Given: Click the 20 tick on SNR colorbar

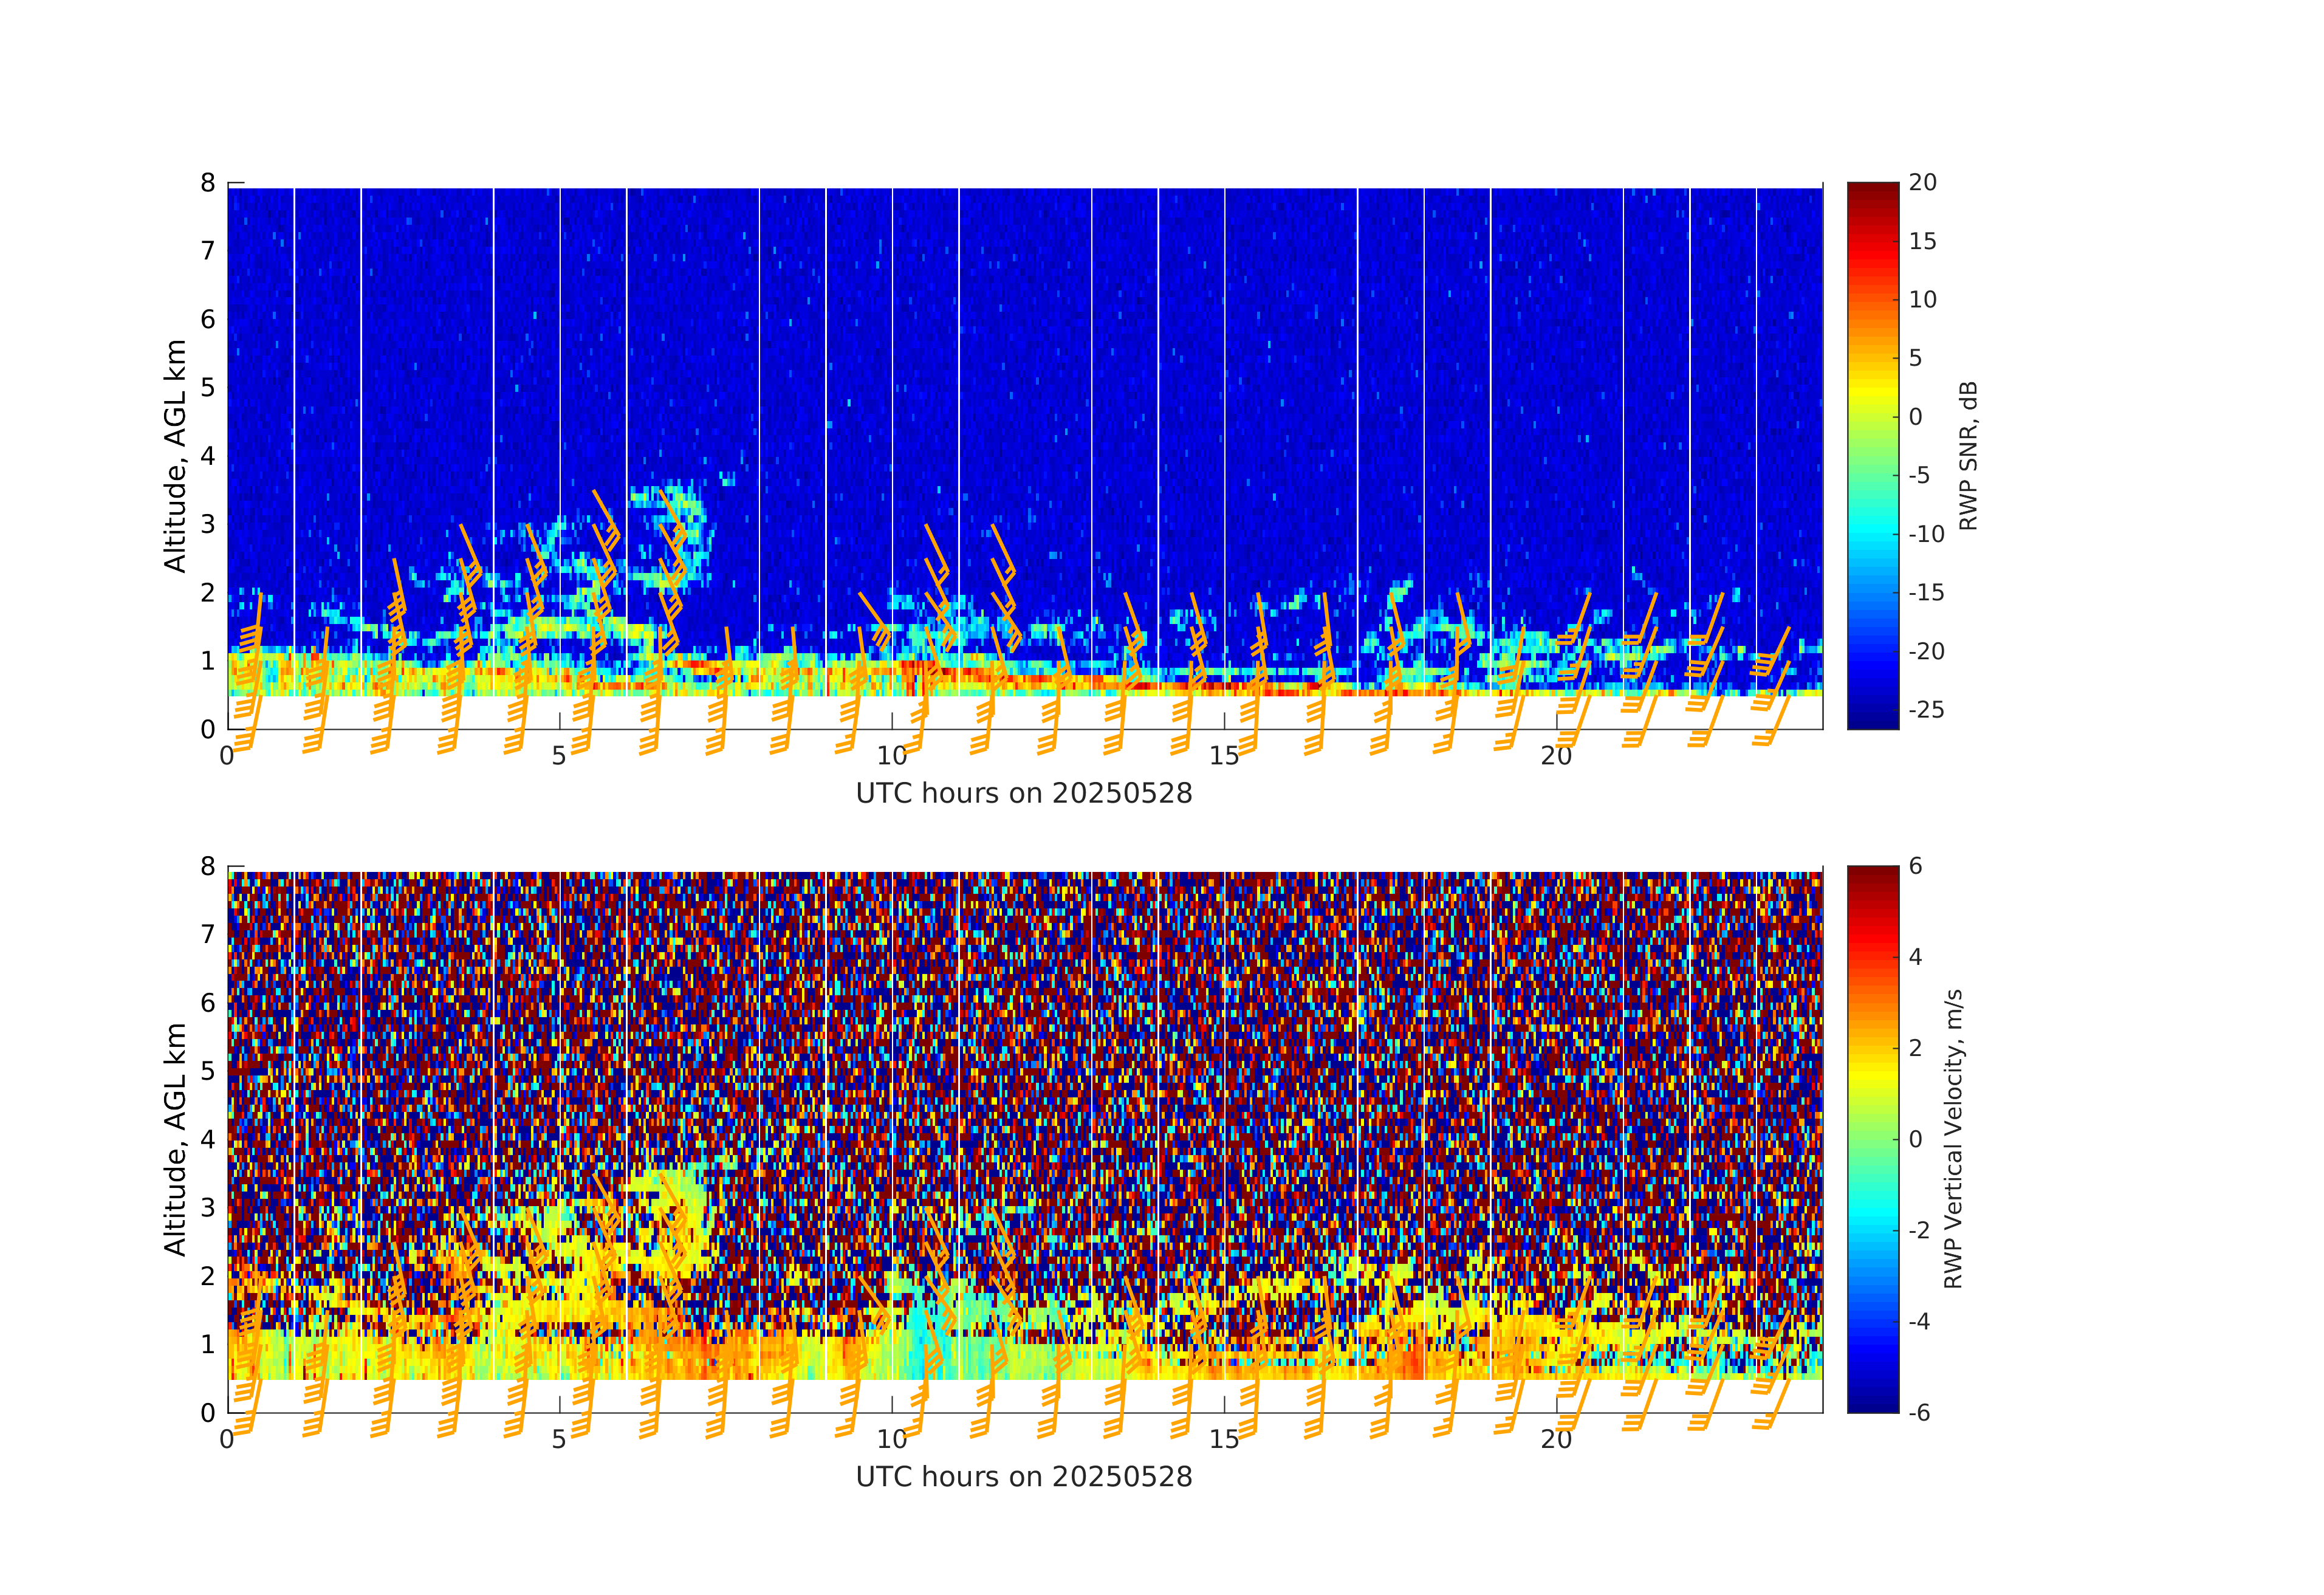Looking at the screenshot, I should (x=1922, y=182).
